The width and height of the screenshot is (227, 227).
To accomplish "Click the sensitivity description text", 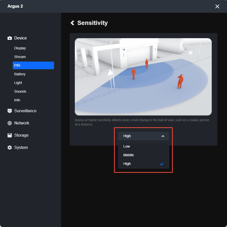I will pyautogui.click(x=142, y=122).
